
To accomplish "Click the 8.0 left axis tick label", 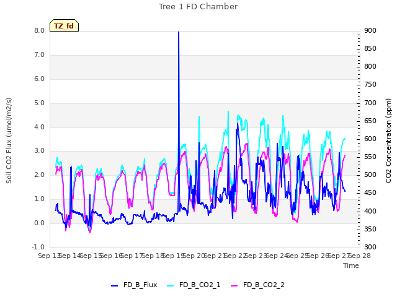I will coord(39,30).
